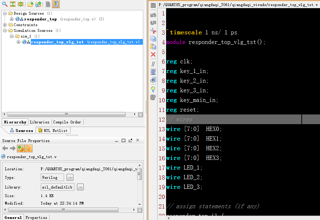Screen dimensions: 320x220
Task: Open the Library selection dialog with the ... button
Action: tap(80, 187)
